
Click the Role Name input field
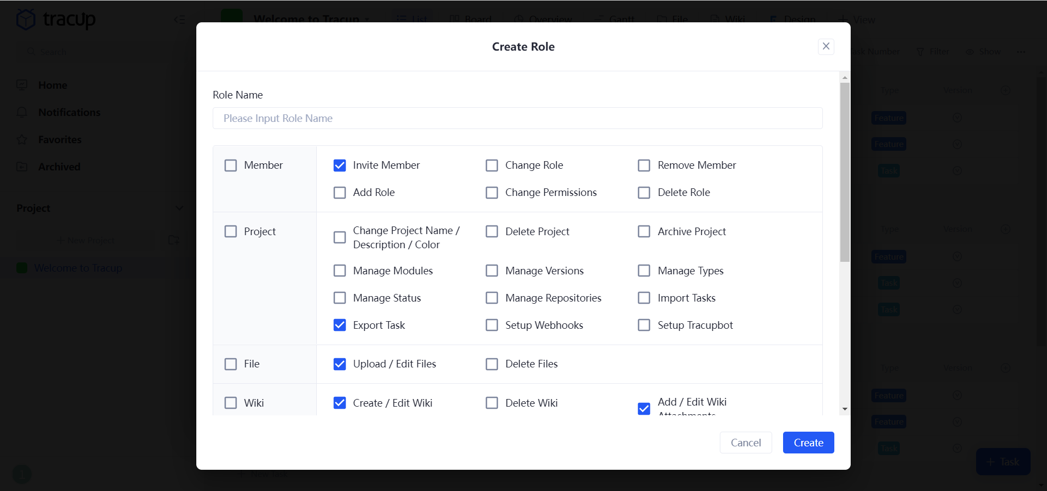click(517, 118)
